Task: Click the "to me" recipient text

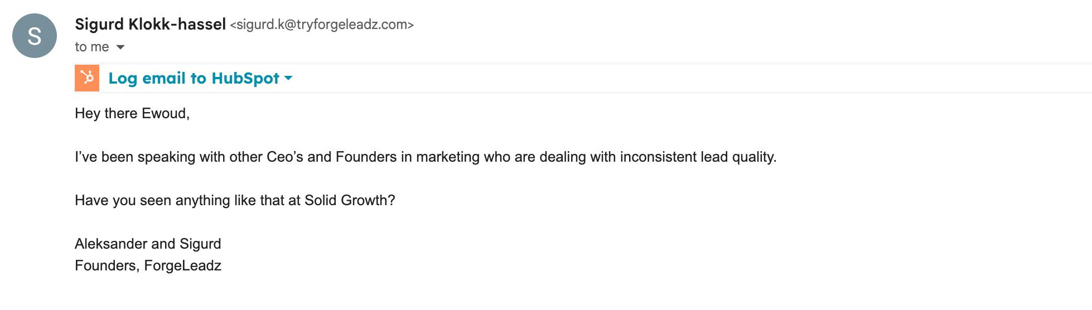Action: pos(92,47)
